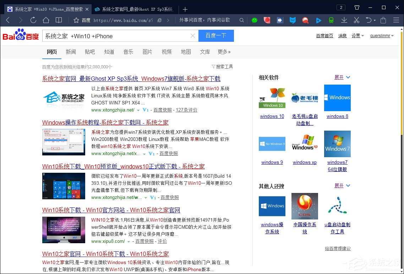Screen dimensions: 404x274
Task: Open the 百度快照 link of the first result
Action: pos(163,110)
